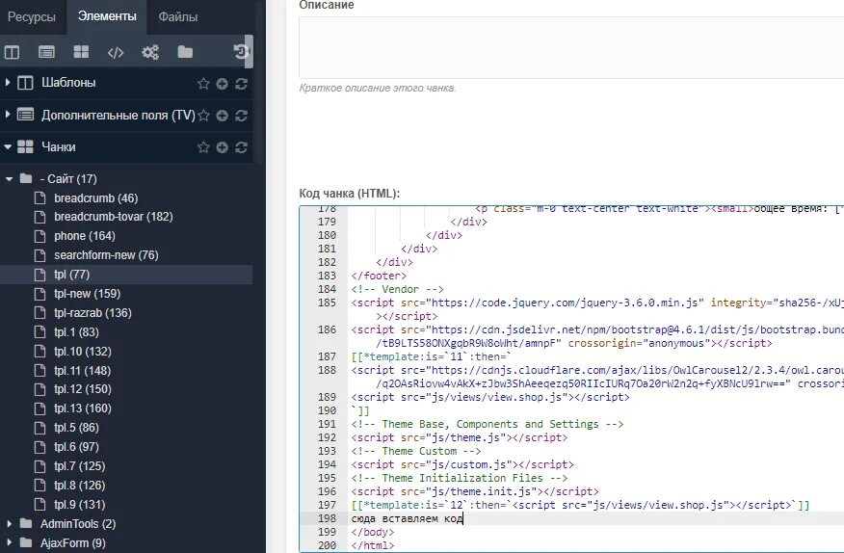Click the star icon on Шаблоны row
The image size is (844, 553).
203,84
